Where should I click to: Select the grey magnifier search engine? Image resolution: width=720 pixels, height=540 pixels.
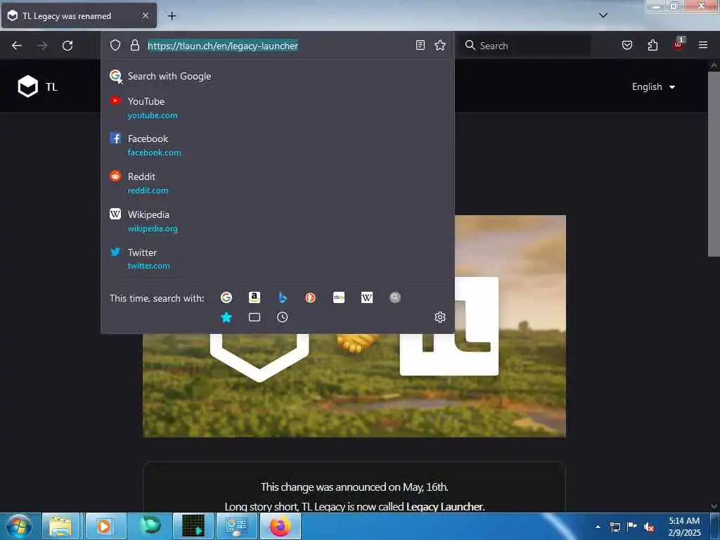coord(395,297)
